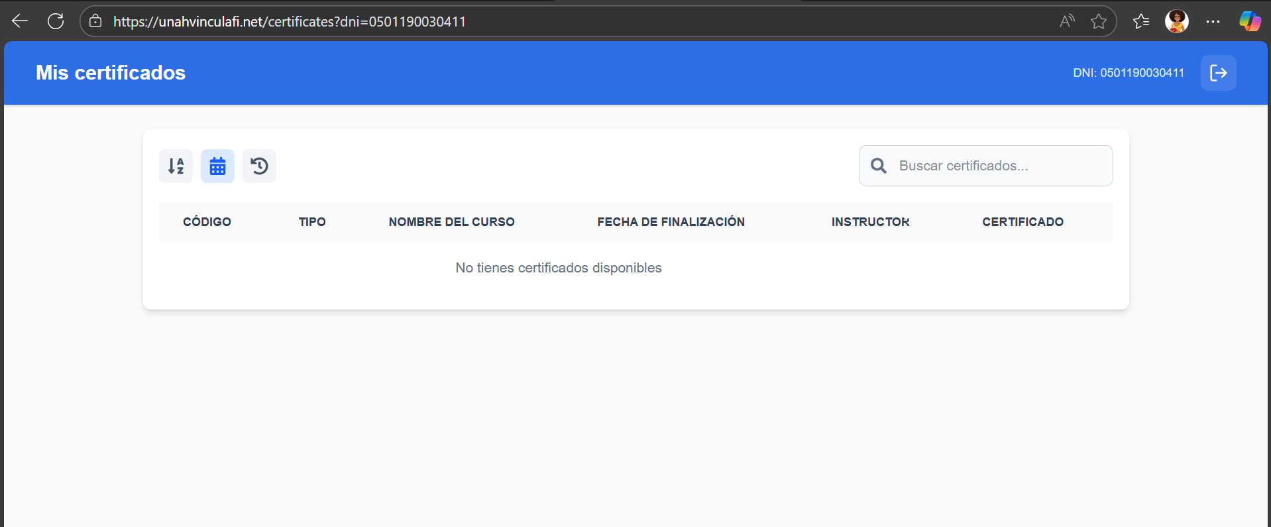Click the alphabetical sort A-Z icon
The height and width of the screenshot is (527, 1271).
[176, 166]
